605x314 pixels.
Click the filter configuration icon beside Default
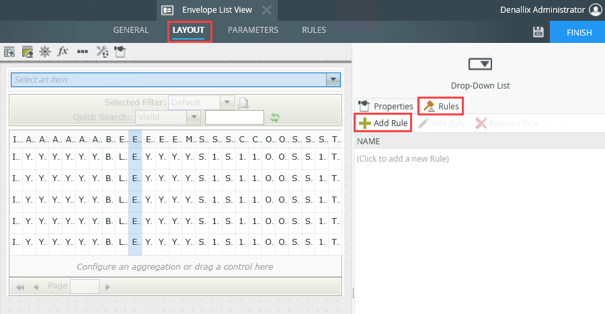tap(243, 103)
